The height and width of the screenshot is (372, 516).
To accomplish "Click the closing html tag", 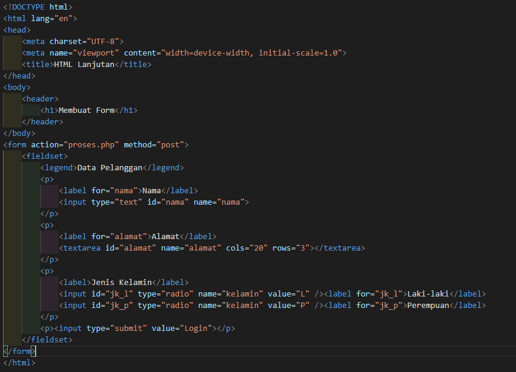I will tap(19, 363).
